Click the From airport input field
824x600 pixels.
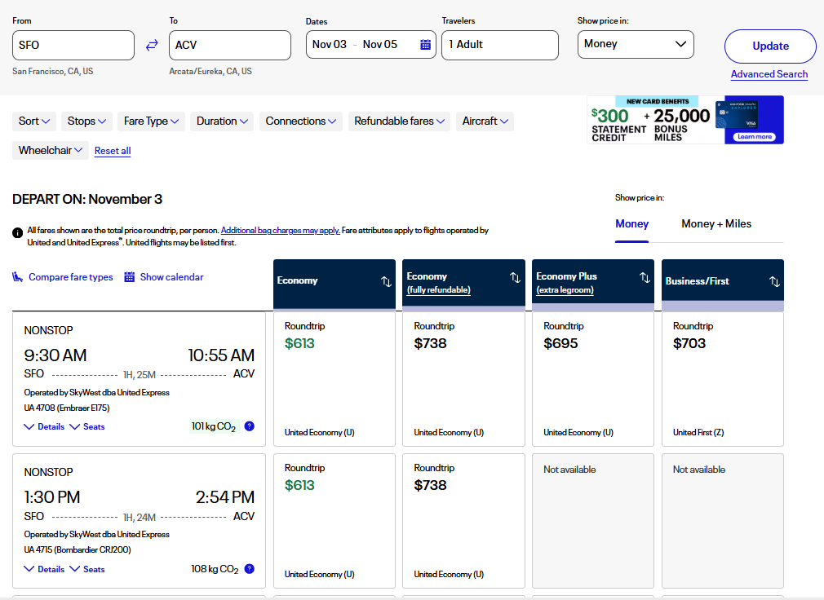tap(73, 46)
